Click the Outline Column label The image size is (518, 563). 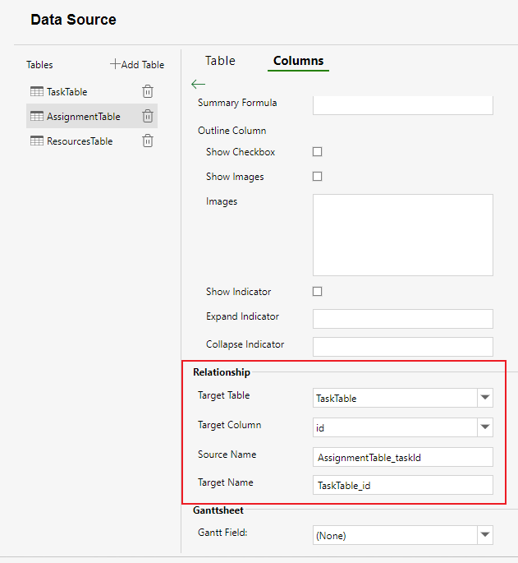(231, 131)
